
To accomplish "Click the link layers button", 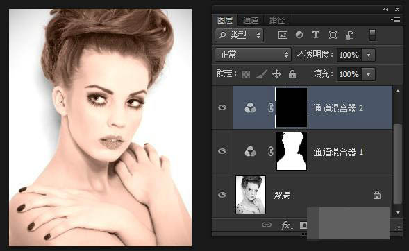I will point(267,225).
